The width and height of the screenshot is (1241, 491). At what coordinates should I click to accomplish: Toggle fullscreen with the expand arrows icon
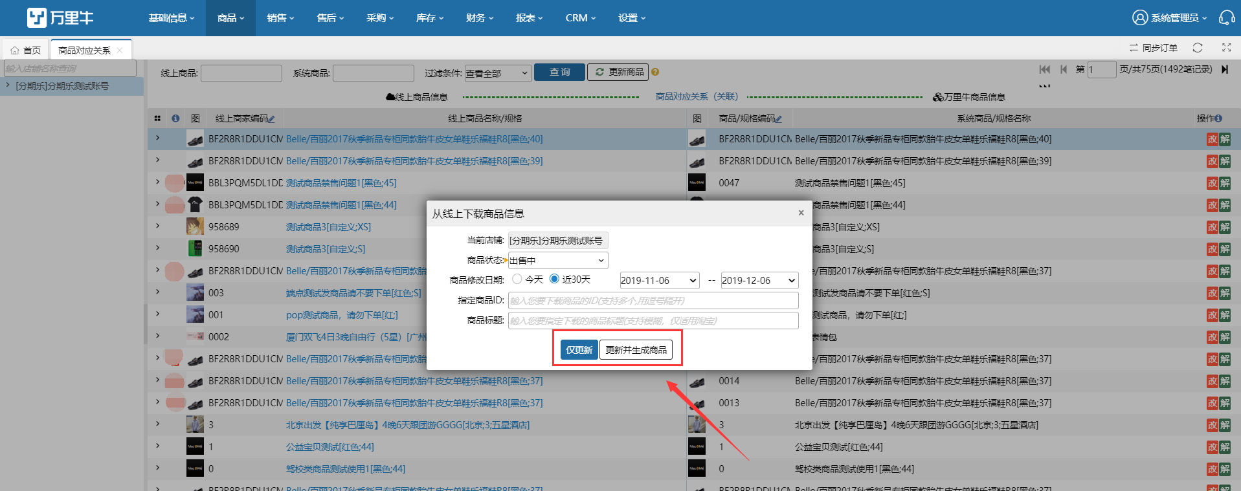[x=1226, y=48]
